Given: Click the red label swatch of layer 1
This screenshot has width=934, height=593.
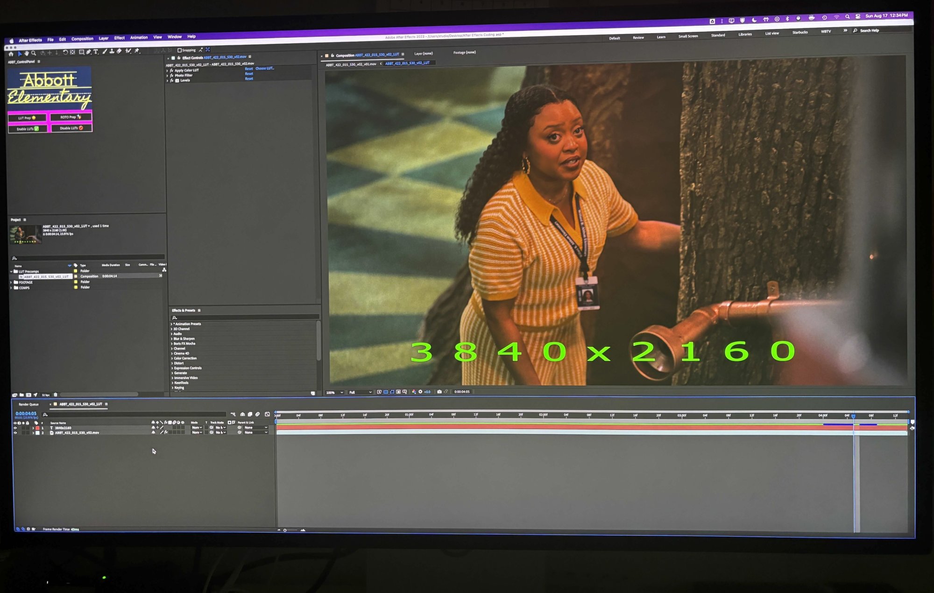Looking at the screenshot, I should 37,428.
